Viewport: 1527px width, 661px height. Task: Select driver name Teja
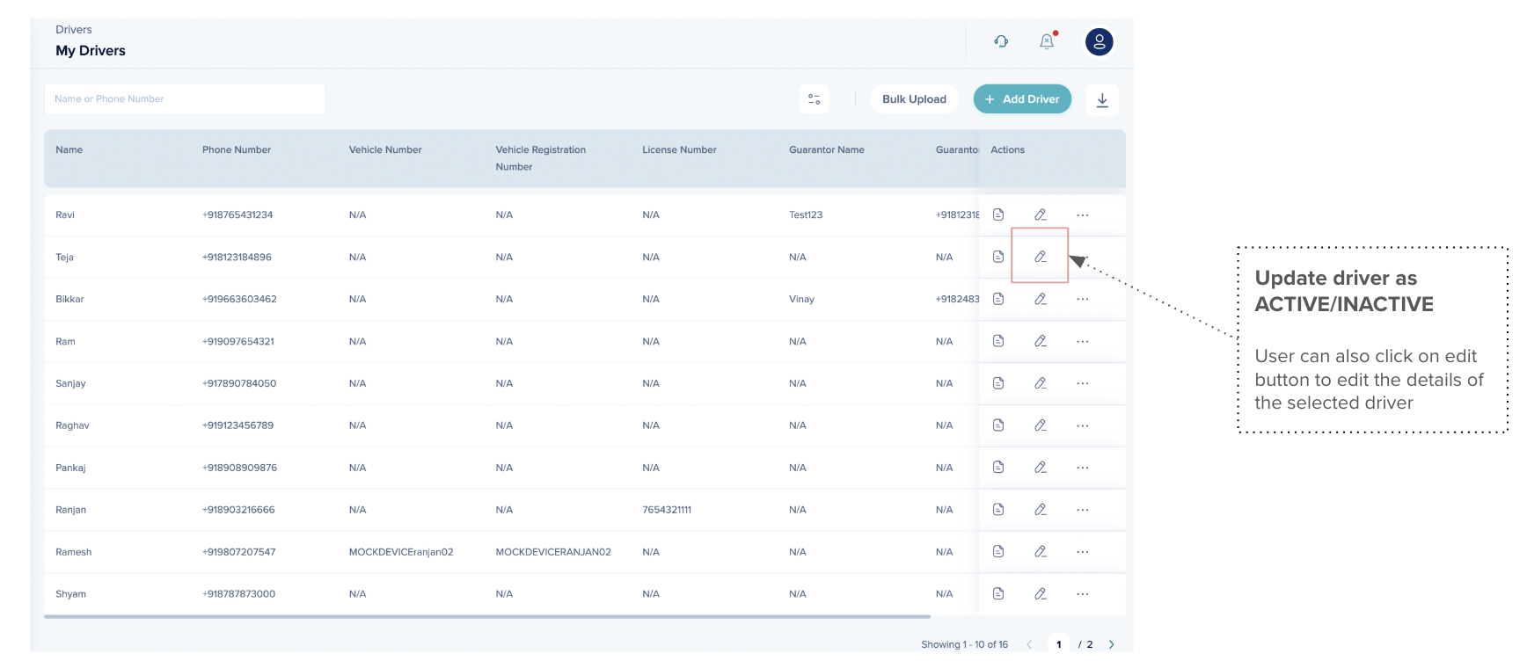tap(65, 258)
